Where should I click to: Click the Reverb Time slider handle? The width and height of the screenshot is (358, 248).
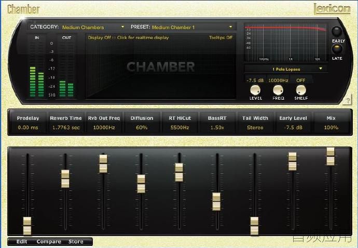point(65,178)
